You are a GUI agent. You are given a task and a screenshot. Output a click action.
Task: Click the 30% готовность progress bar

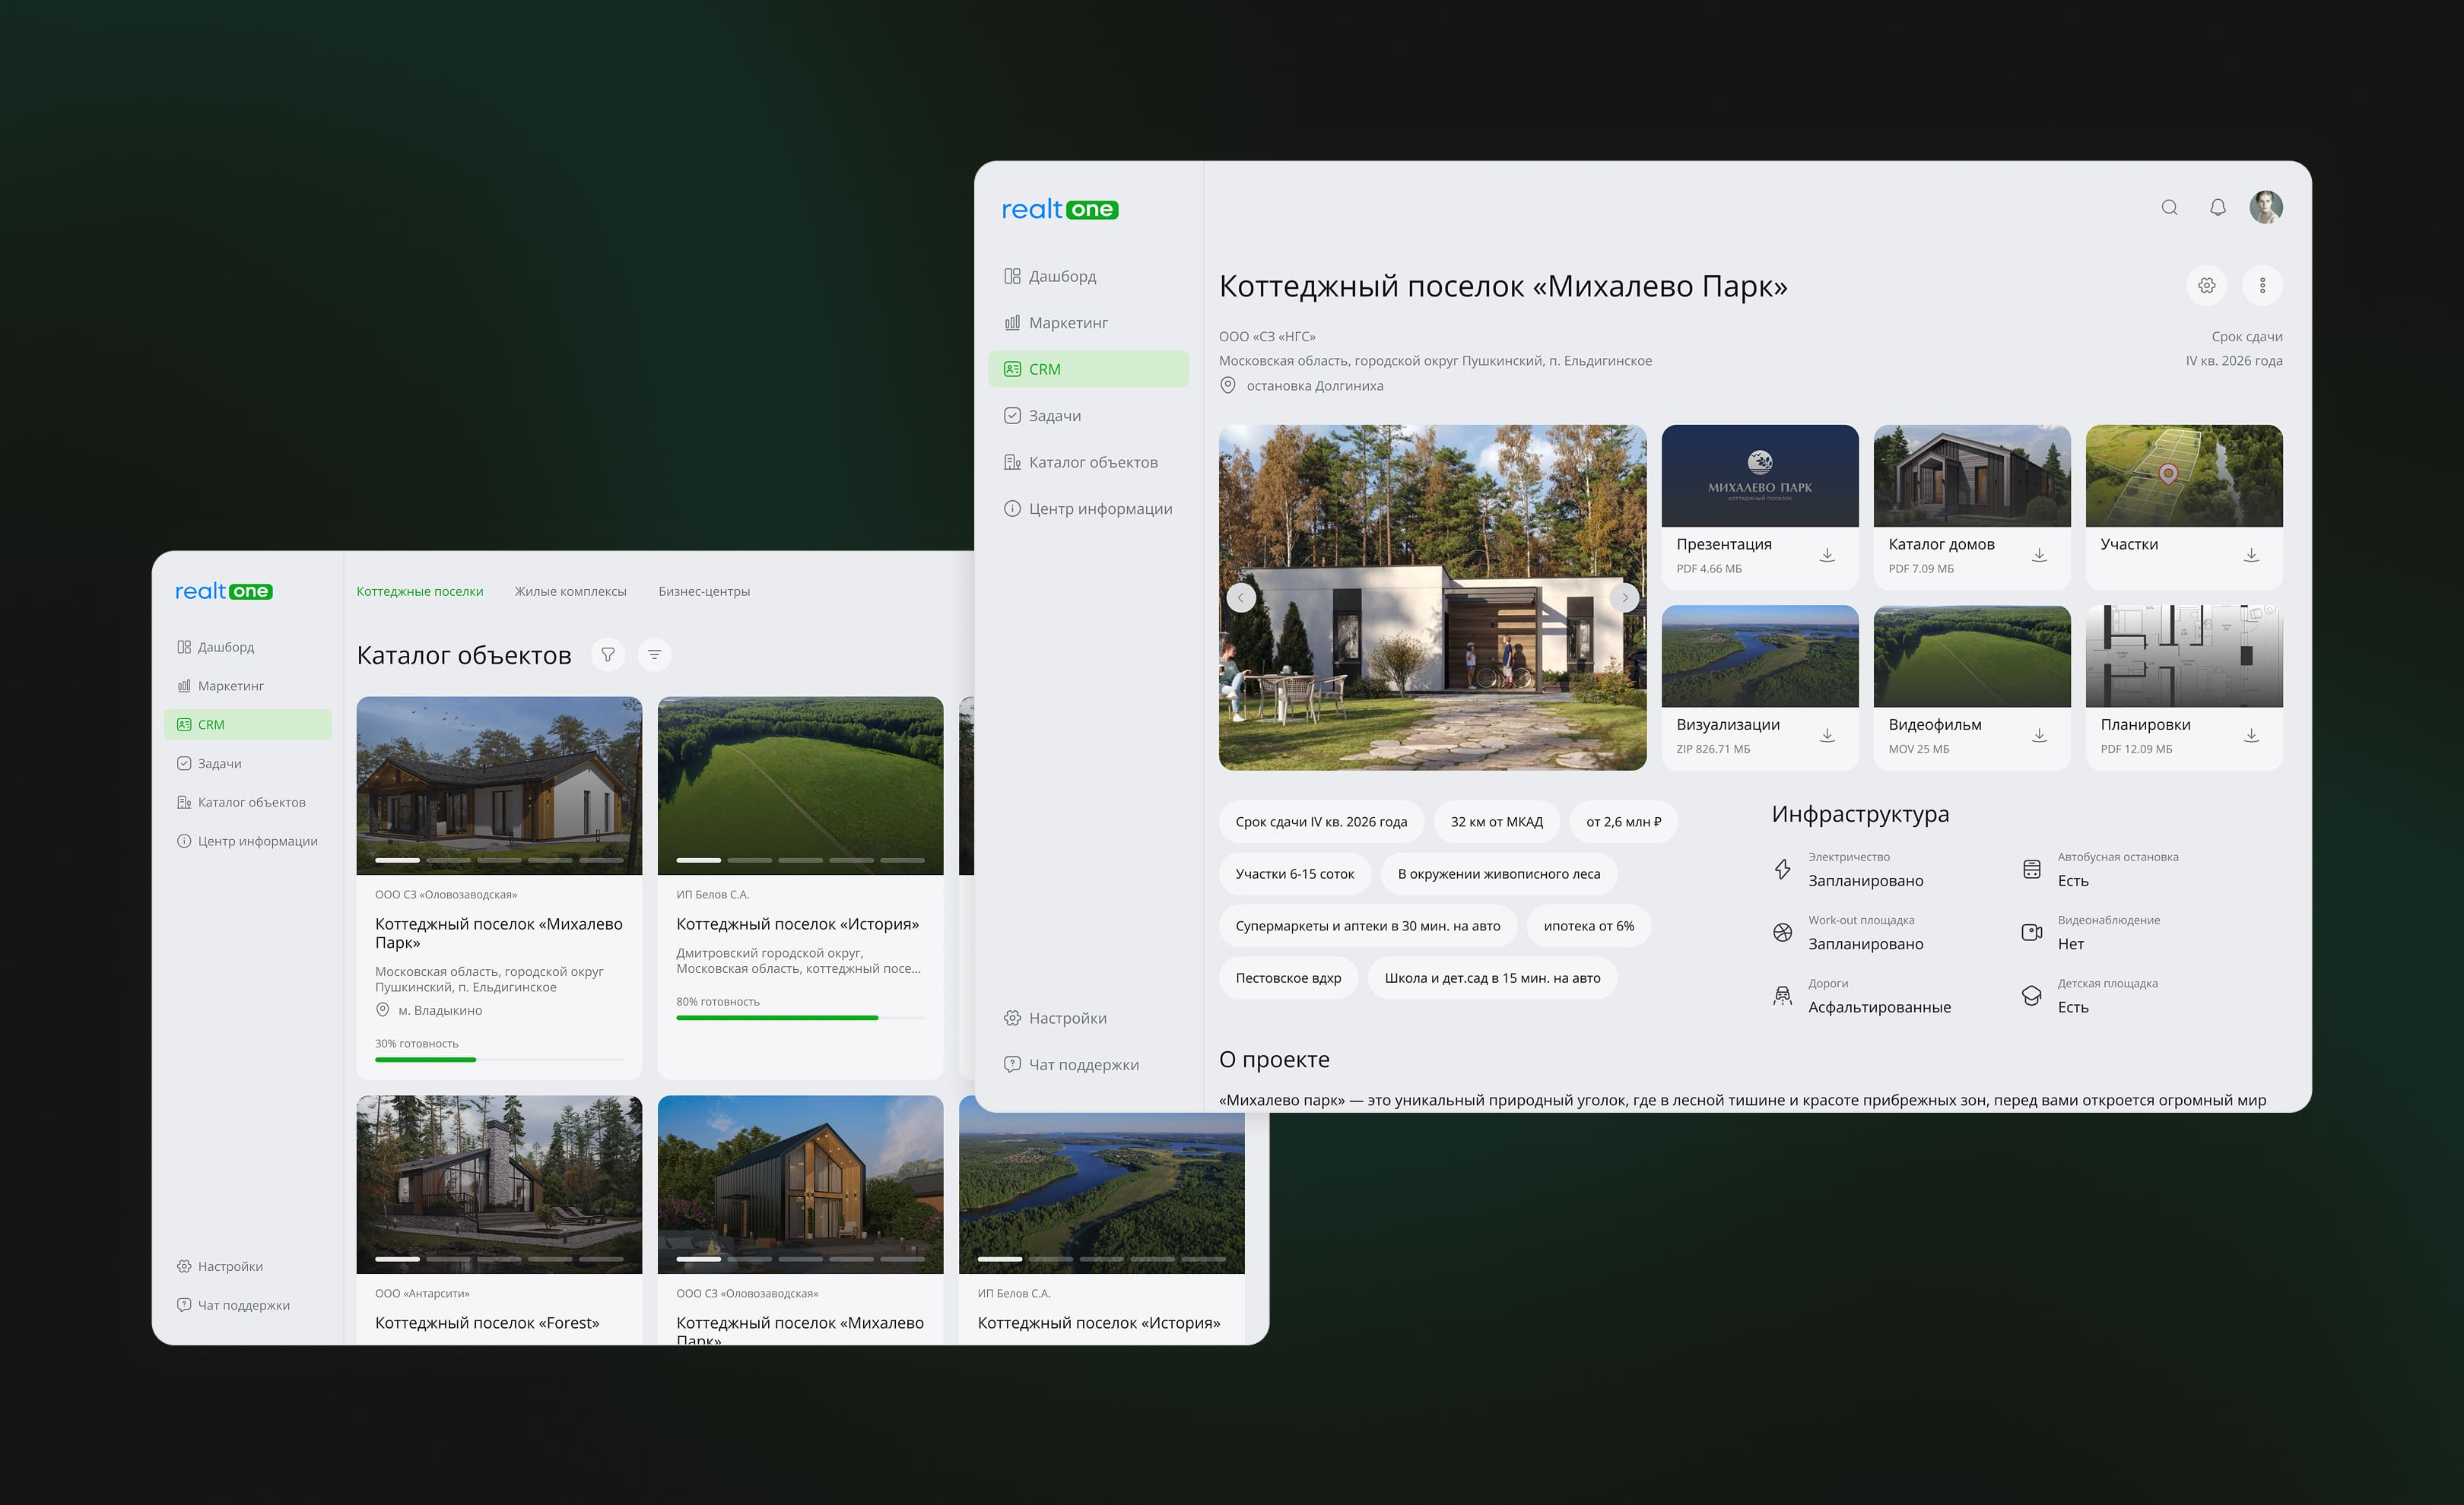[x=498, y=1060]
